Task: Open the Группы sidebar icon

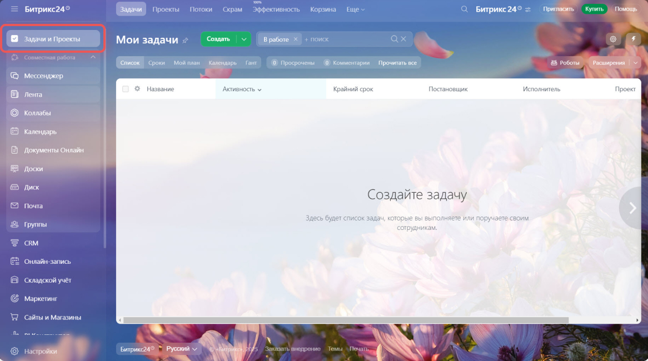Action: pos(14,224)
